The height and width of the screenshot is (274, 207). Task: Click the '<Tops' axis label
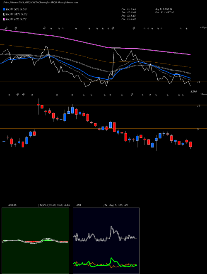click(203, 28)
